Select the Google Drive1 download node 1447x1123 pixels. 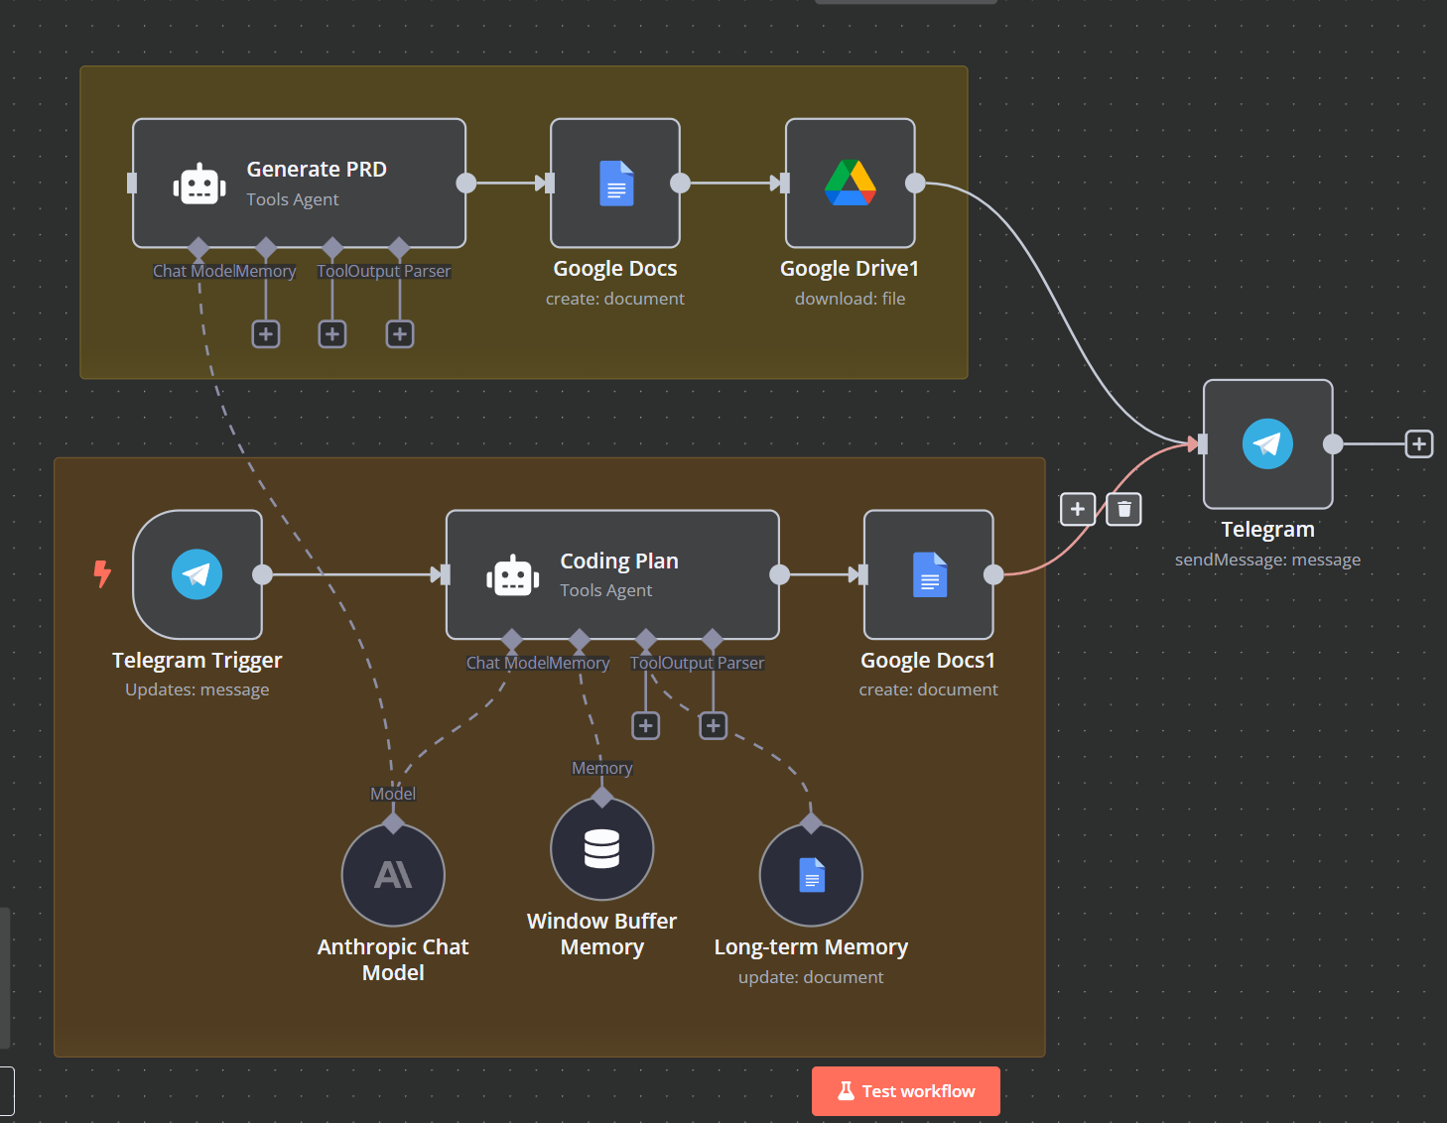click(850, 184)
